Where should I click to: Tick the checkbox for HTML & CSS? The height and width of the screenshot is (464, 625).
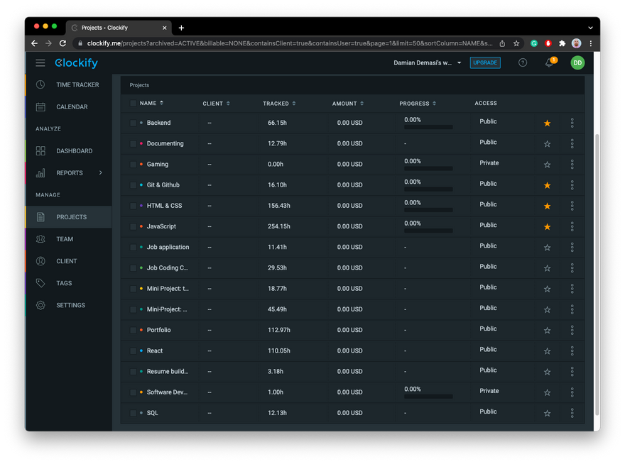[133, 206]
